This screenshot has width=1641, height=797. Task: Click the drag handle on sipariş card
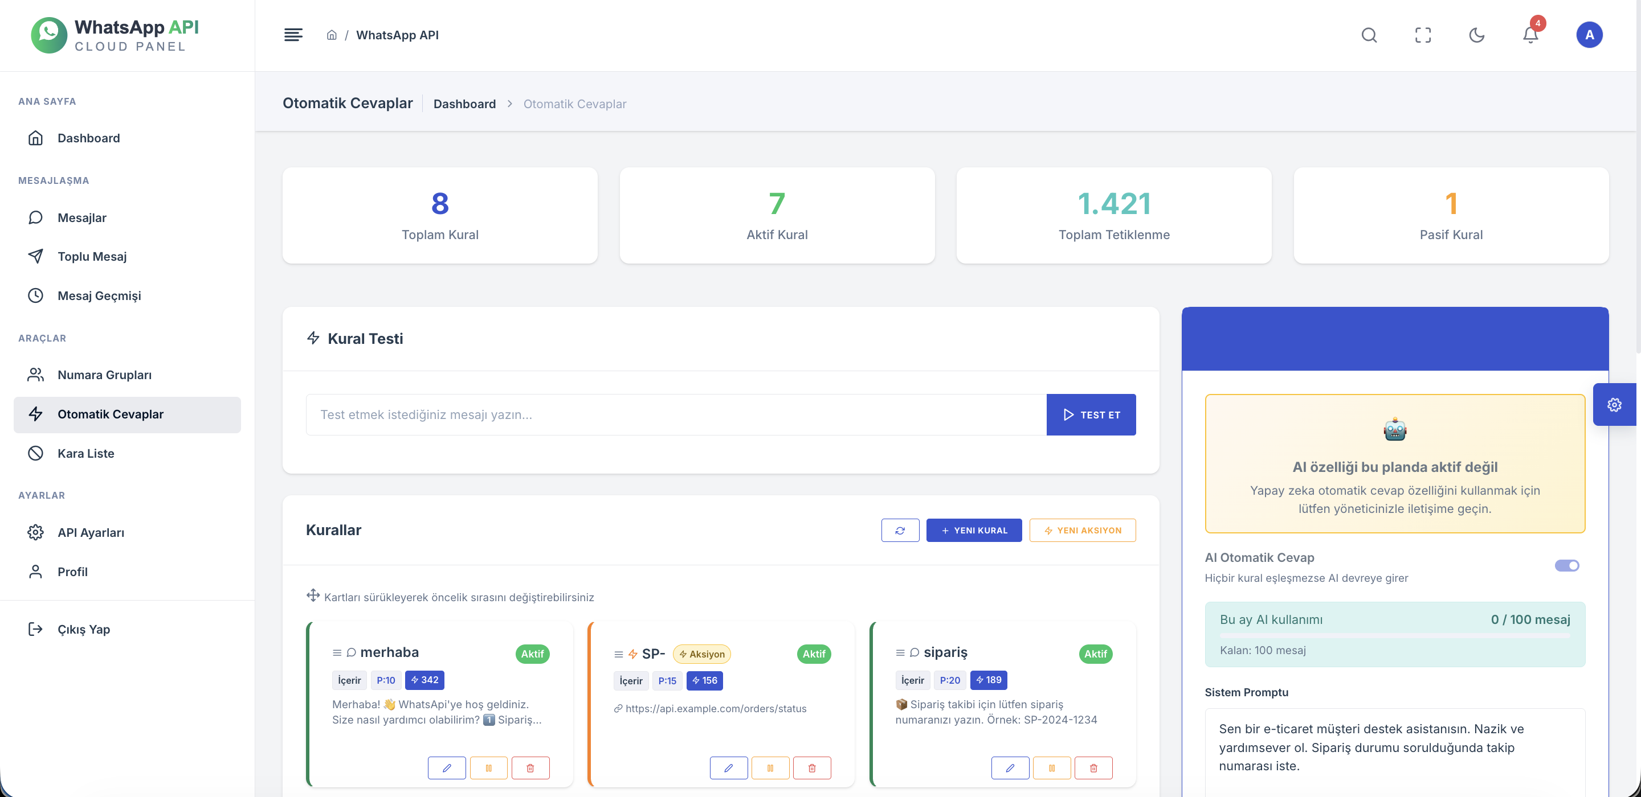click(900, 653)
